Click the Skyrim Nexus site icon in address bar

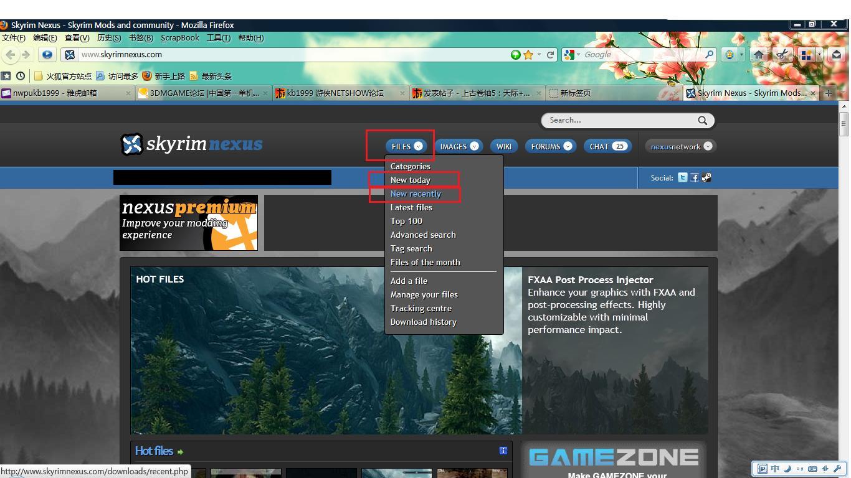pos(70,55)
